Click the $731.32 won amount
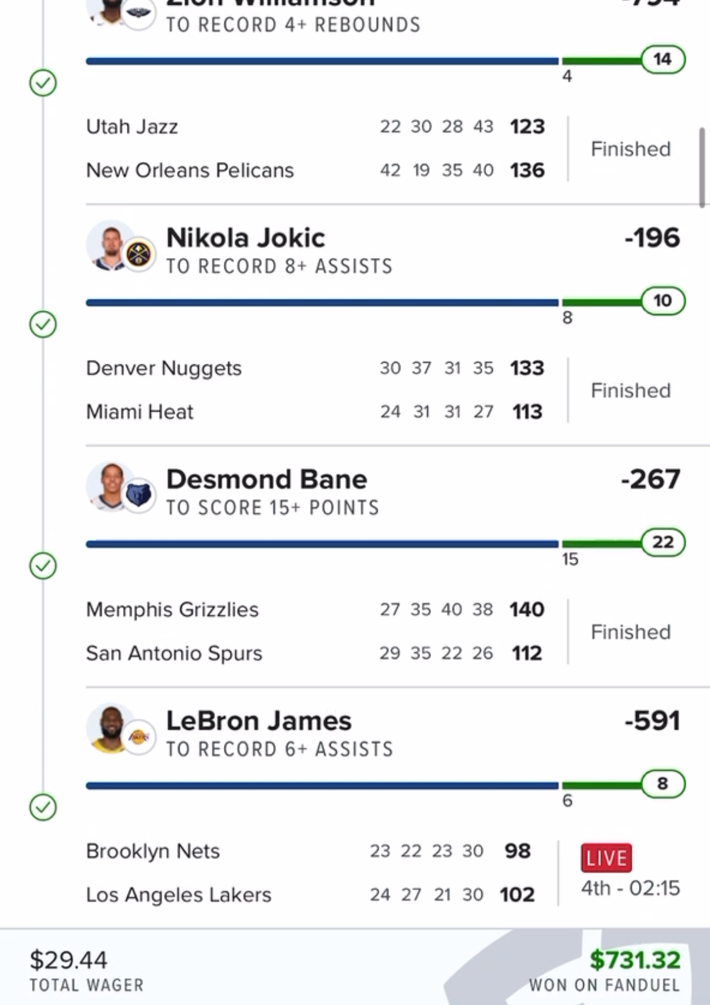The height and width of the screenshot is (1005, 710). click(635, 960)
